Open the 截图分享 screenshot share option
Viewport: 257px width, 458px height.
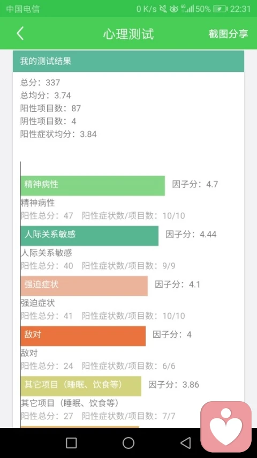(x=228, y=34)
